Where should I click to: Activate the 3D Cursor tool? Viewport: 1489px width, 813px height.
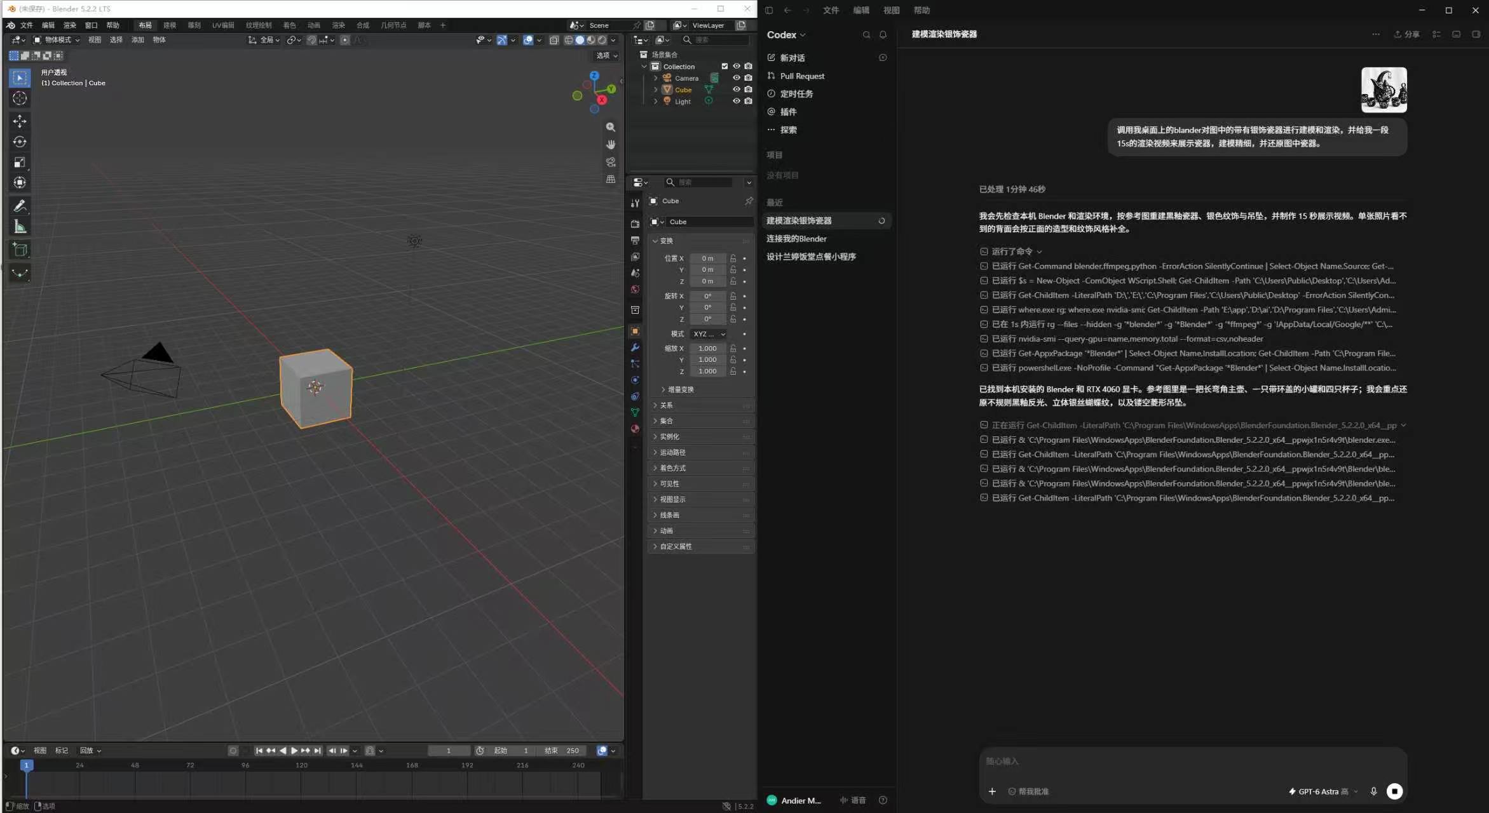20,98
